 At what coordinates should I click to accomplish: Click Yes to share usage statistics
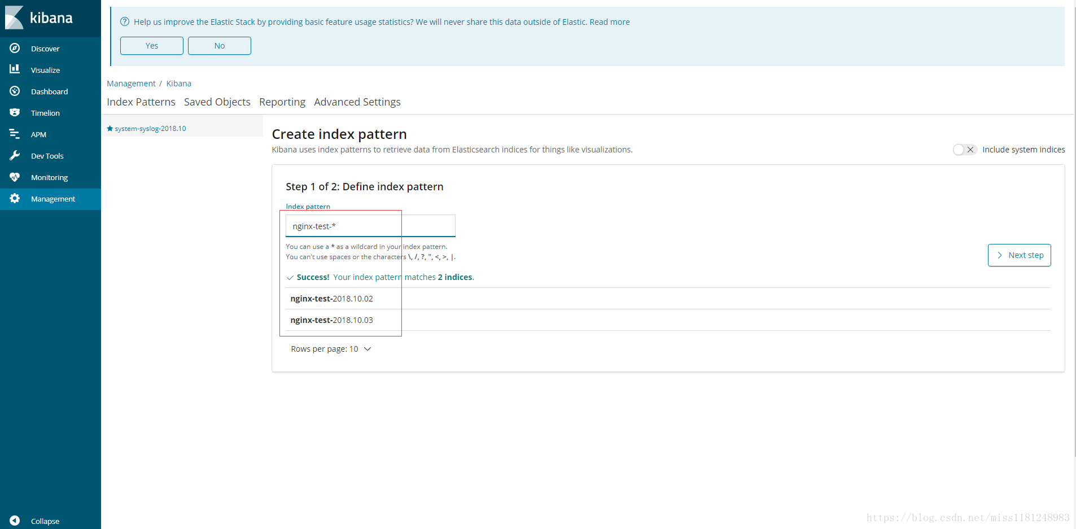[x=152, y=46]
